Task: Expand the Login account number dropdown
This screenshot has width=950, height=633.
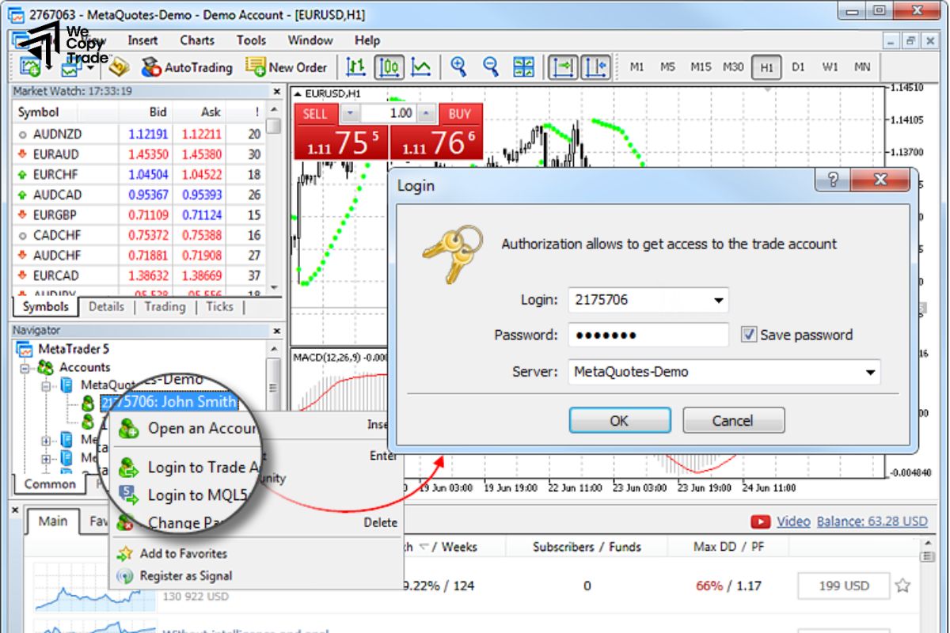Action: pos(717,300)
